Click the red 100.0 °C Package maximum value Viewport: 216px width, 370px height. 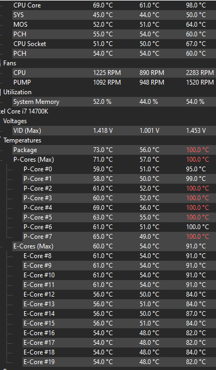197,150
